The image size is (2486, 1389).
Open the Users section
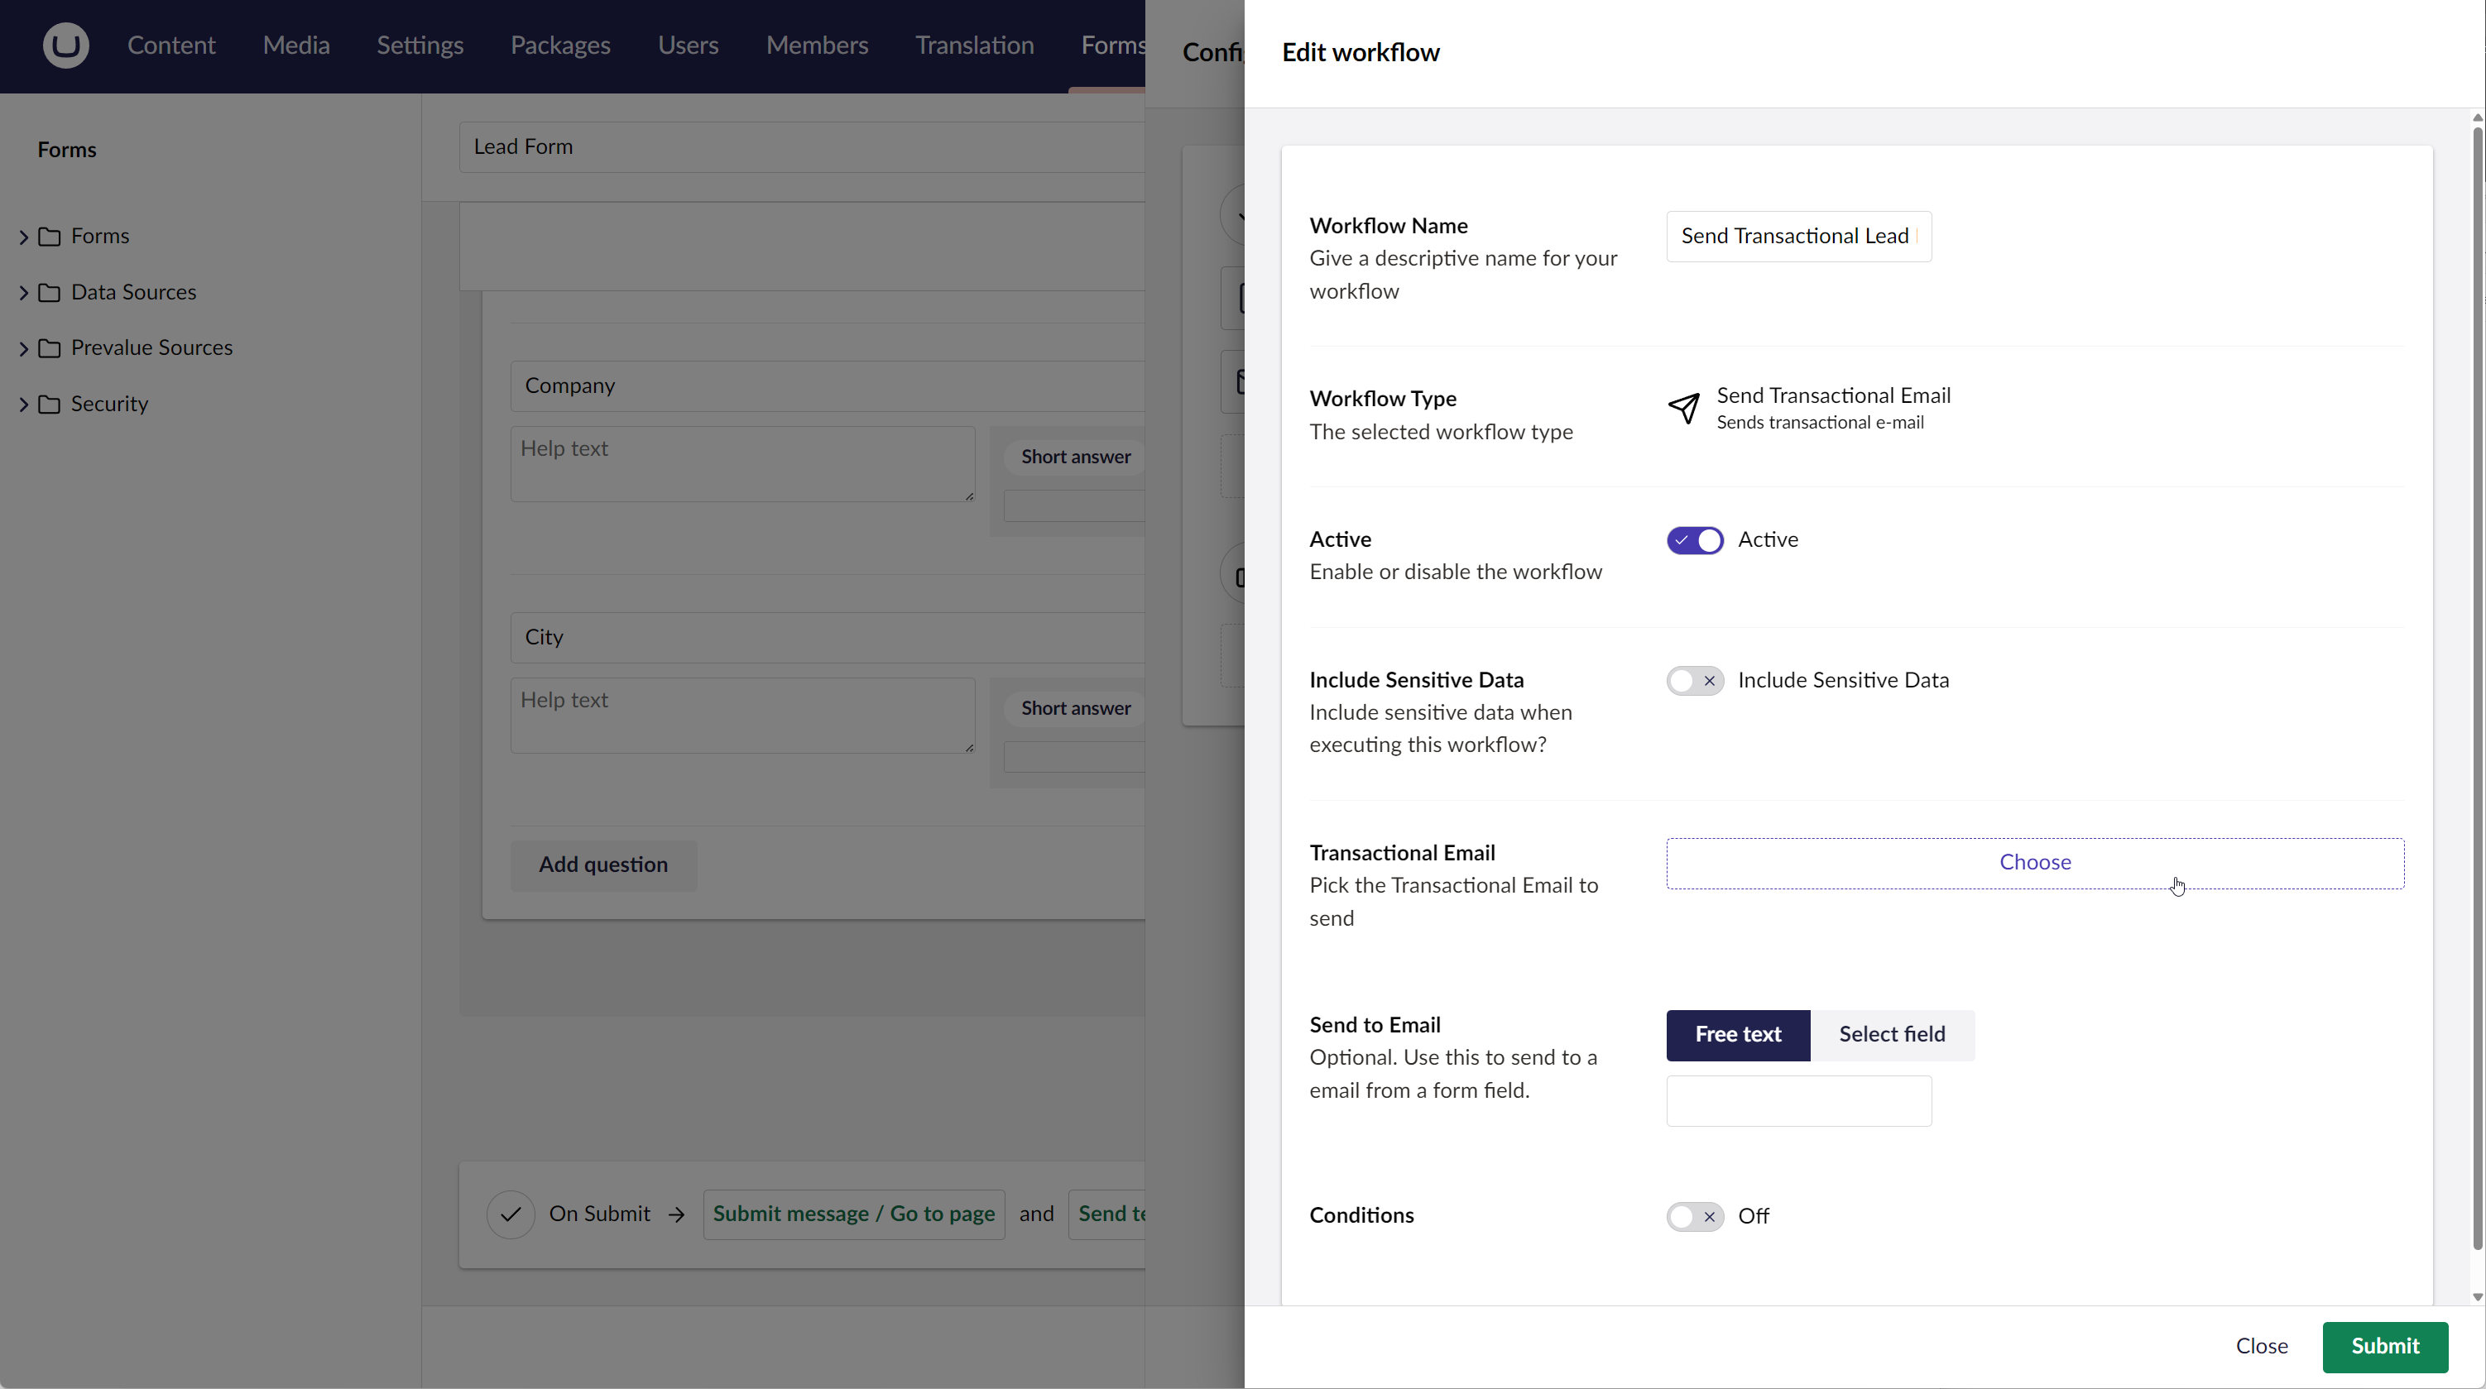tap(688, 46)
